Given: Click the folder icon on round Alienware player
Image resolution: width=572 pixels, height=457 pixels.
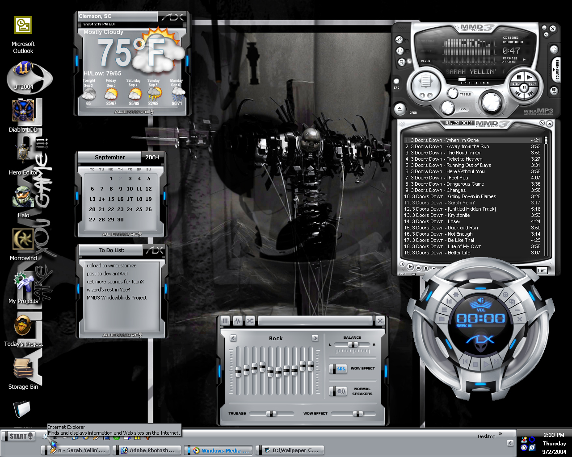Looking at the screenshot, I should click(x=442, y=320).
